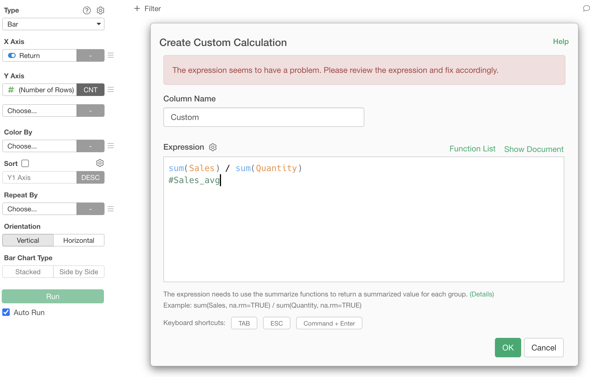This screenshot has height=377, width=590.
Task: Open chart Type help icon
Action: click(87, 11)
